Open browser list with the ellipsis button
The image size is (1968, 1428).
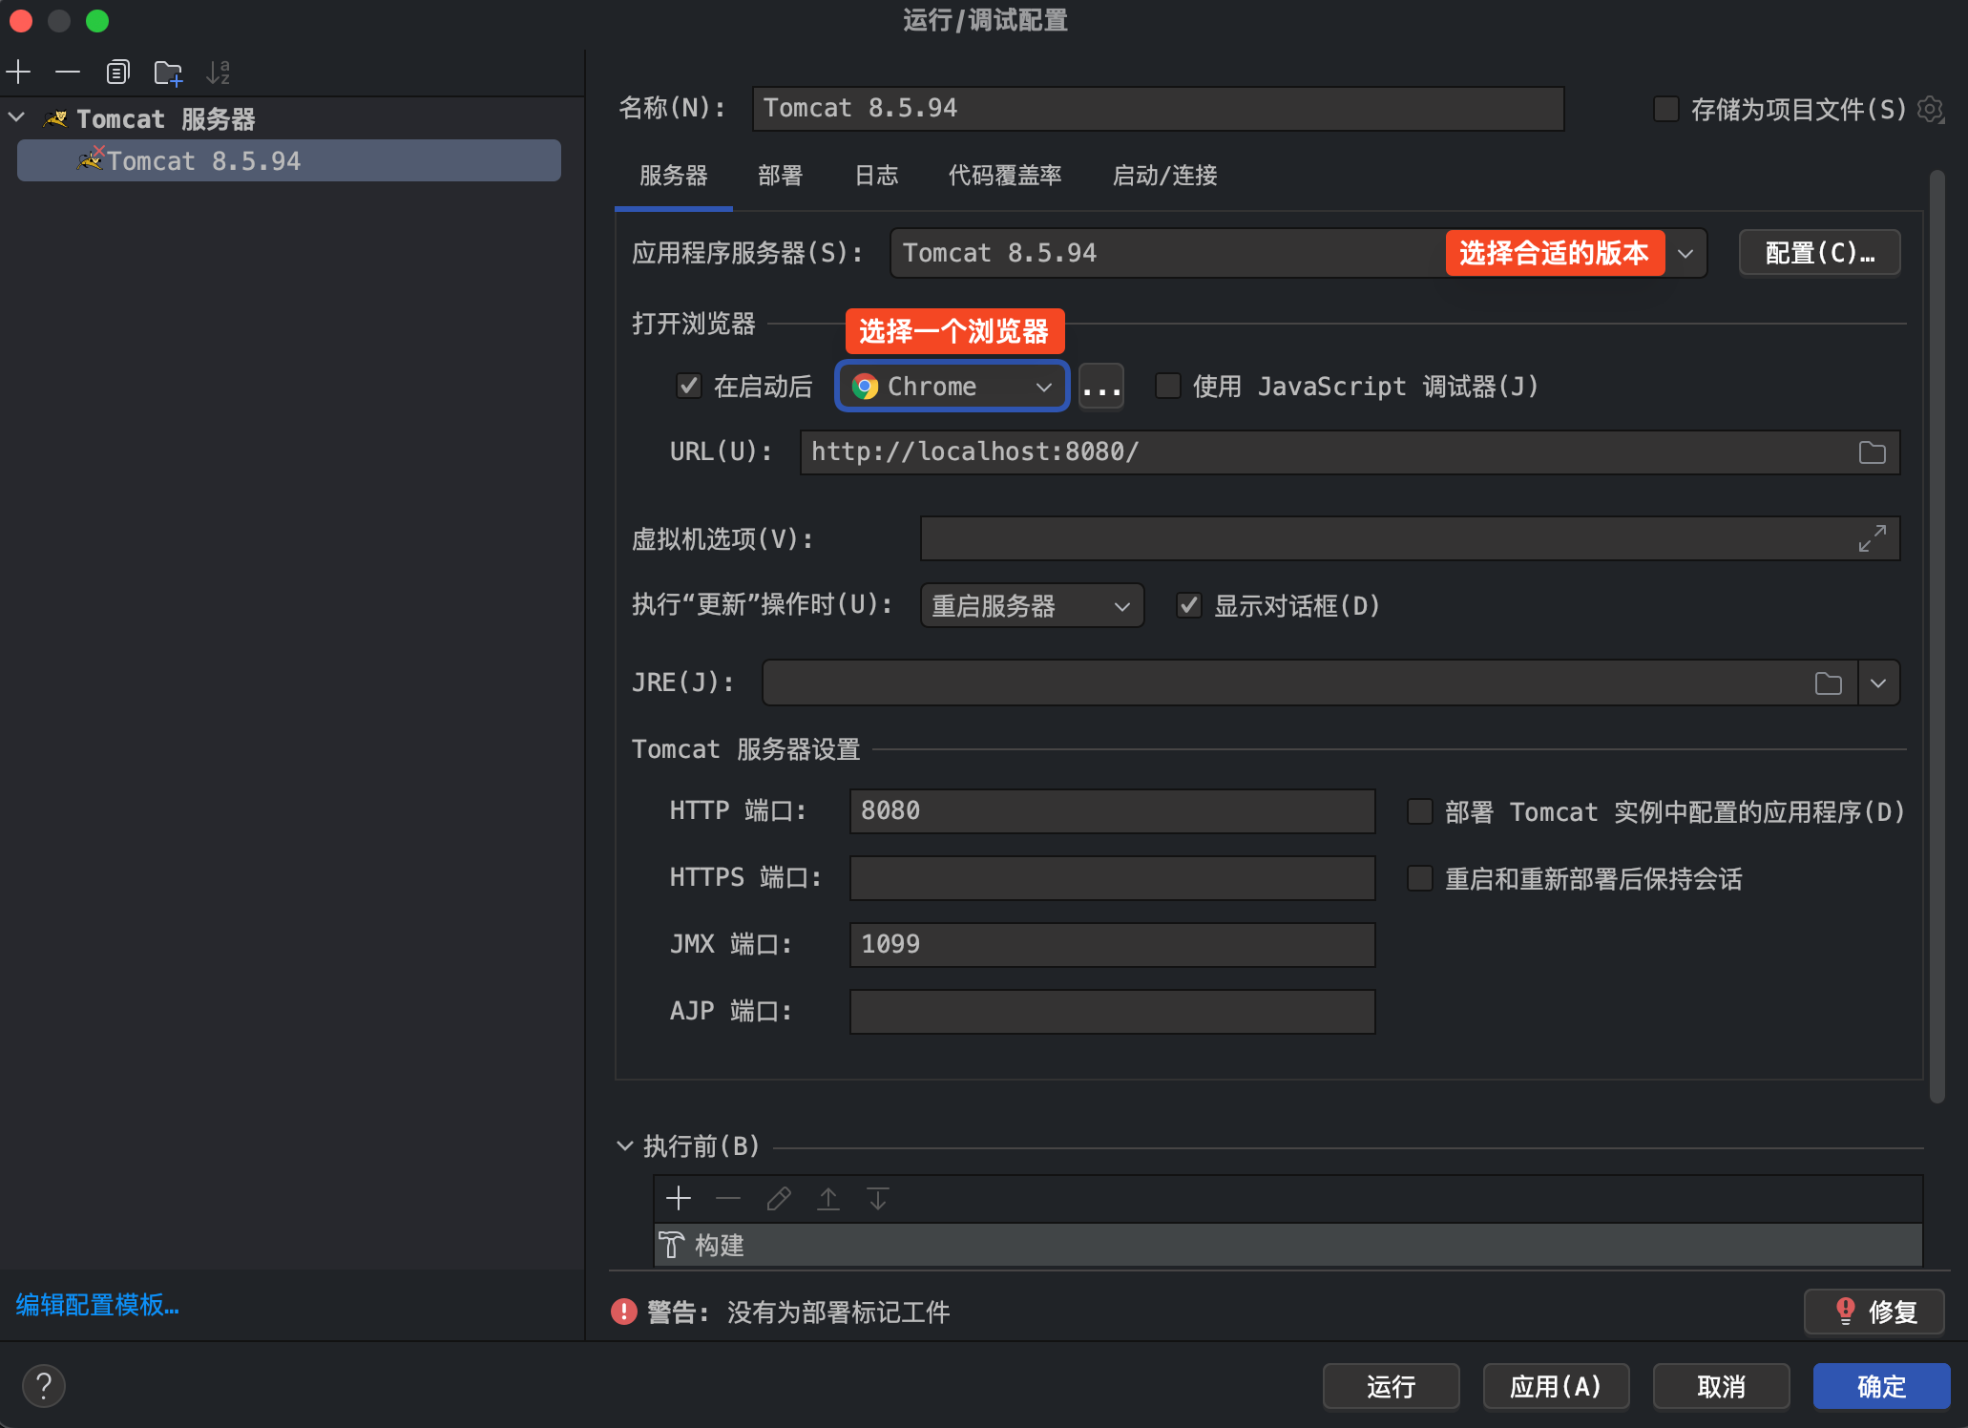pyautogui.click(x=1101, y=387)
